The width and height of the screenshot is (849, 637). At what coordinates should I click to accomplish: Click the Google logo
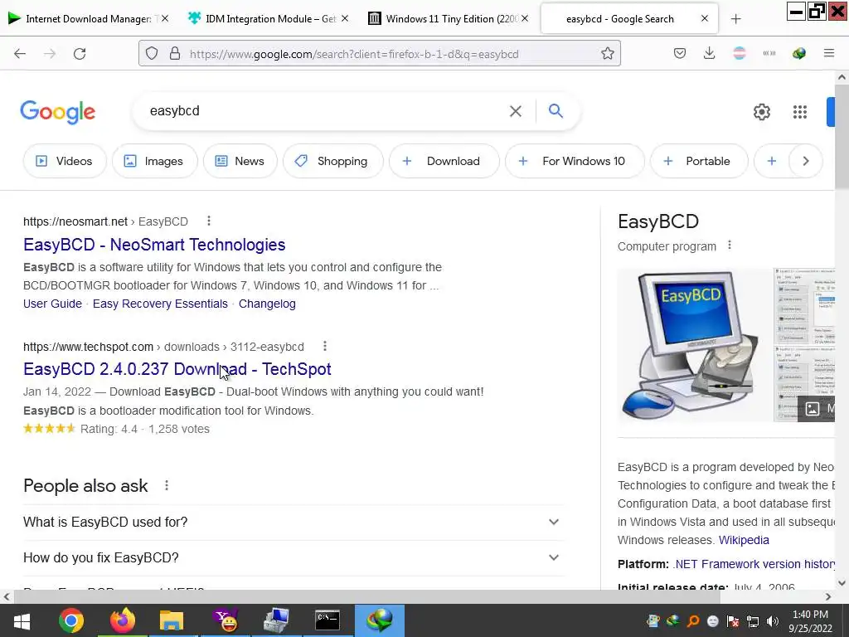[58, 112]
